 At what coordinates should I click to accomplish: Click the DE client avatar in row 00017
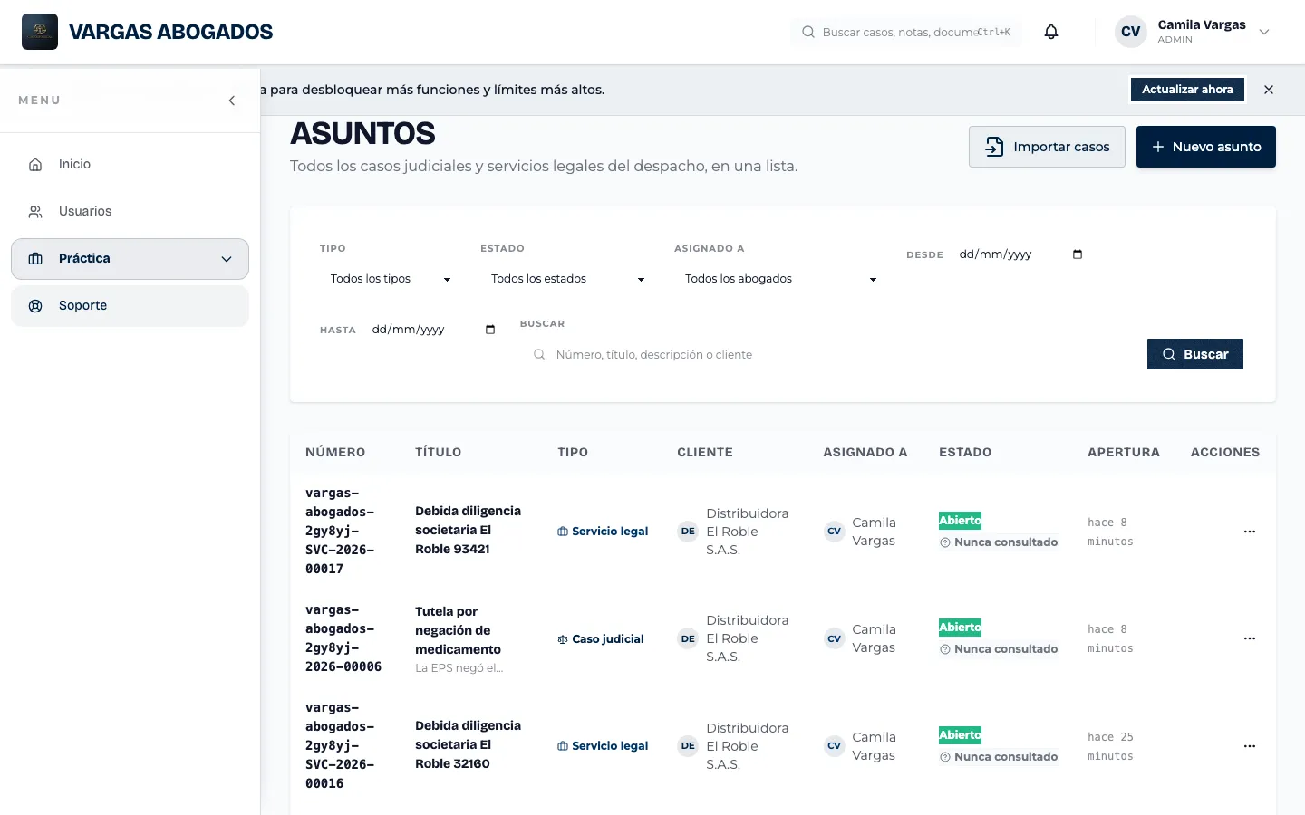click(688, 532)
